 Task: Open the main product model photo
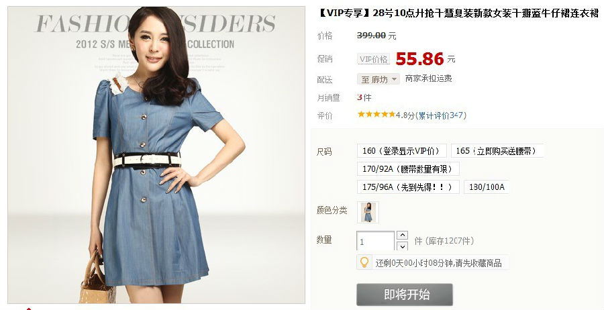tap(156, 155)
